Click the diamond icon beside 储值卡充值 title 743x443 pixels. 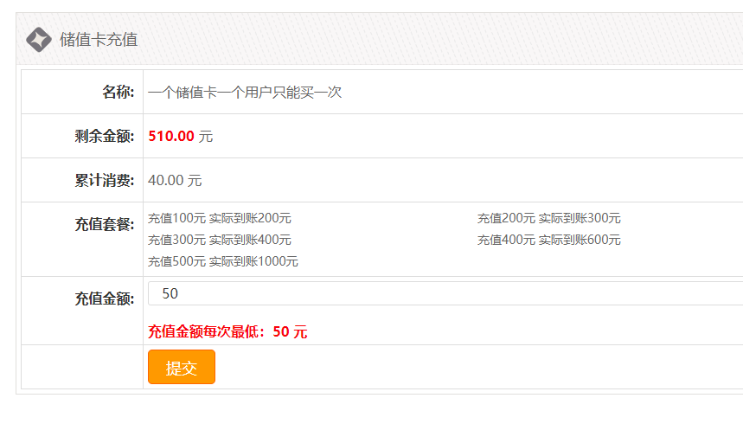point(39,39)
